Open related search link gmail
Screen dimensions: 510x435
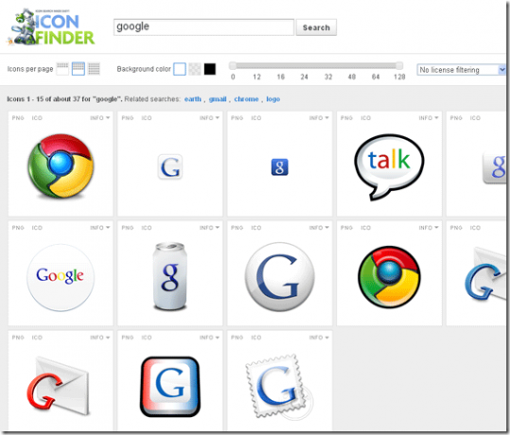[x=218, y=99]
